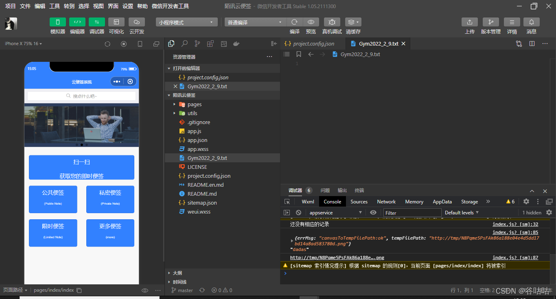The width and height of the screenshot is (556, 299).
Task: Tap the 公共便签 Public Note button
Action: pyautogui.click(x=53, y=199)
